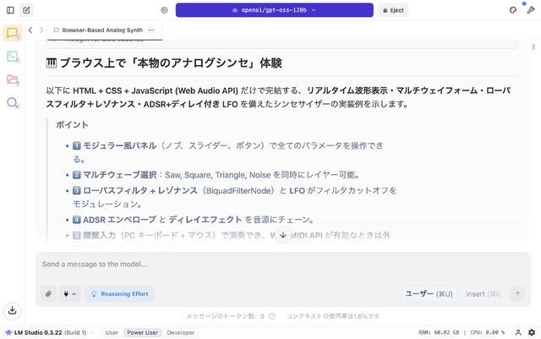Open the wrench settings icon at top right

tap(529, 10)
